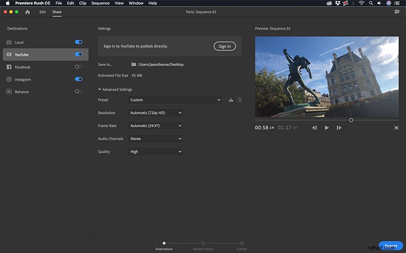Click the Paris: Sequence 01 title

(201, 12)
